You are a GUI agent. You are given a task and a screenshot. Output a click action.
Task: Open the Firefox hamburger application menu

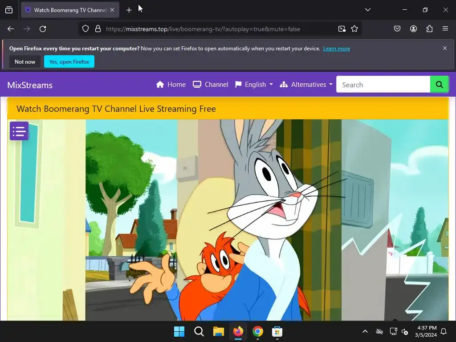445,29
